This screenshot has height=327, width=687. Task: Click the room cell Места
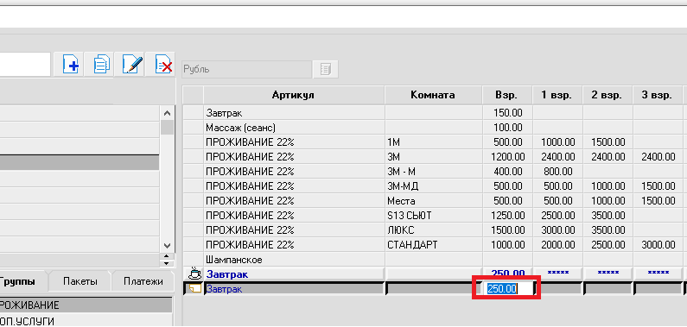coord(433,201)
